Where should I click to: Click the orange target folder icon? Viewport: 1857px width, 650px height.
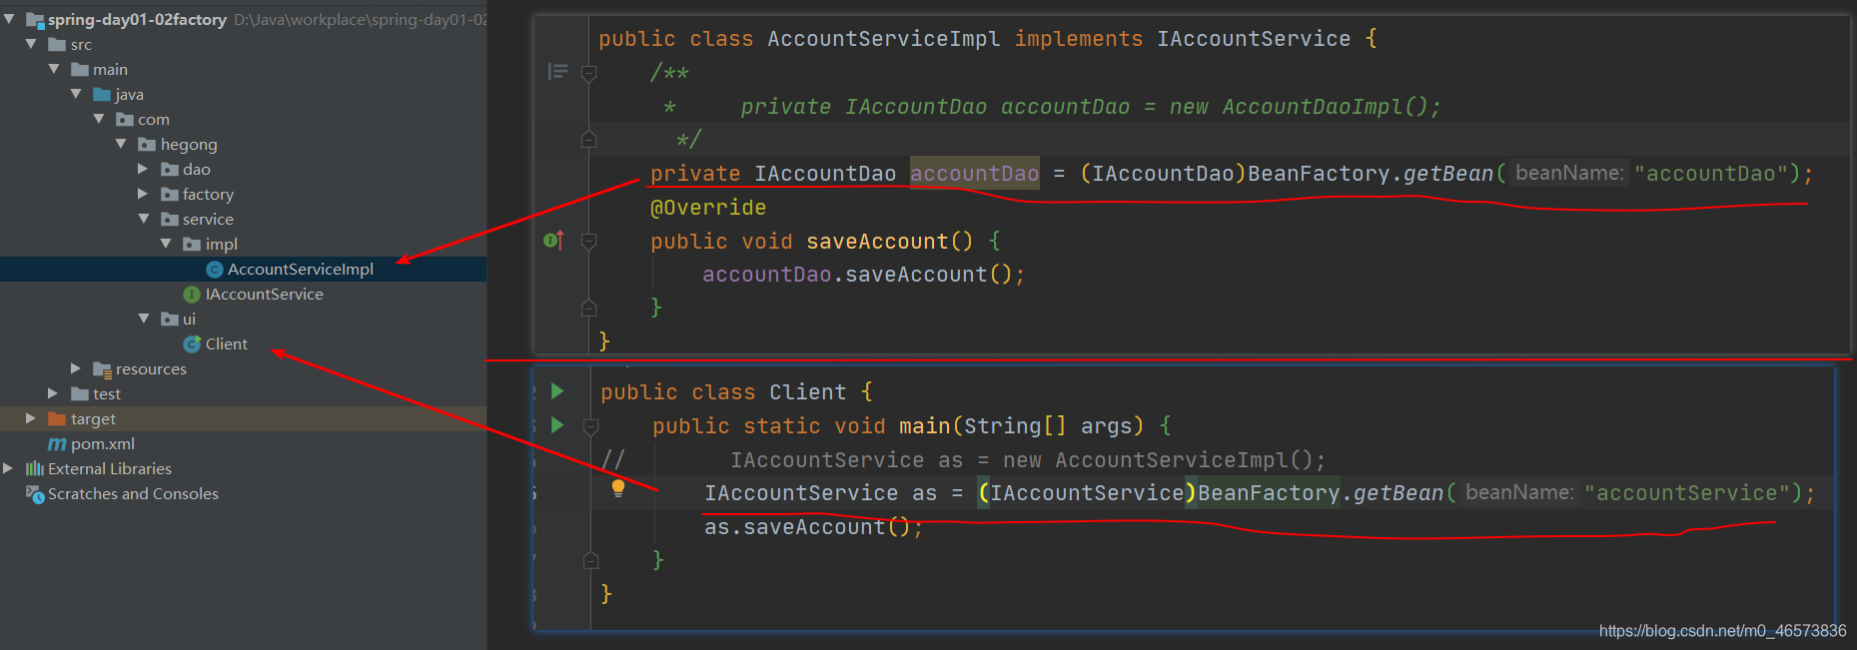point(57,419)
